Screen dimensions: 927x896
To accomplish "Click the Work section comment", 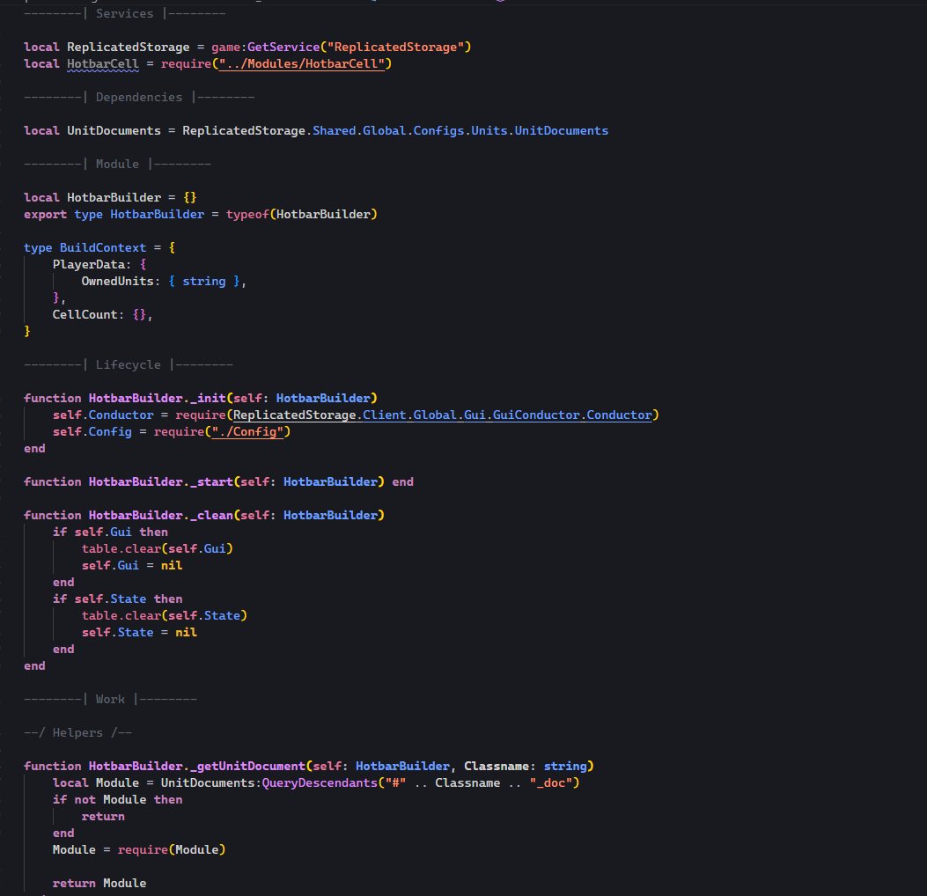I will coord(110,700).
